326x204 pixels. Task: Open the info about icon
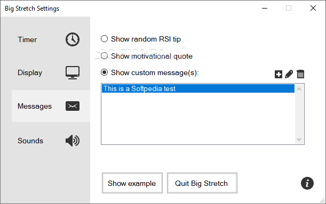click(307, 183)
